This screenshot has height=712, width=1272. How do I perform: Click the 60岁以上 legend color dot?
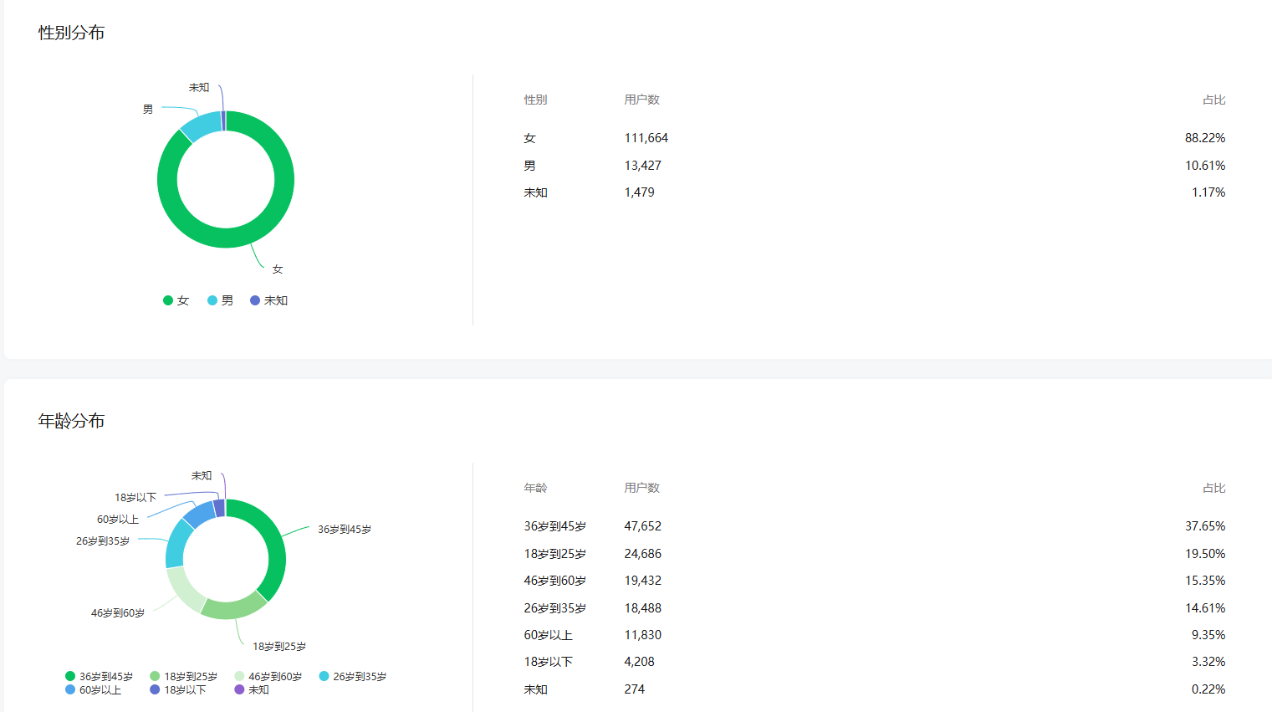tap(70, 689)
